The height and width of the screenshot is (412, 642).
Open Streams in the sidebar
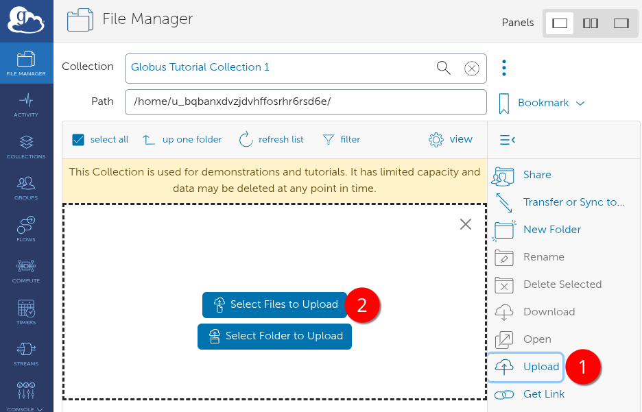(26, 354)
